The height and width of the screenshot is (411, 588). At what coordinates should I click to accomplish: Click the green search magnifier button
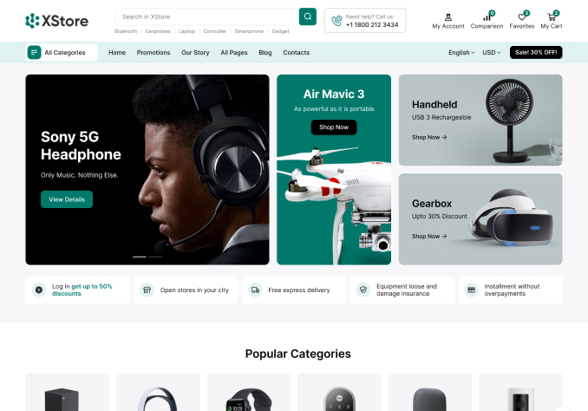point(308,16)
